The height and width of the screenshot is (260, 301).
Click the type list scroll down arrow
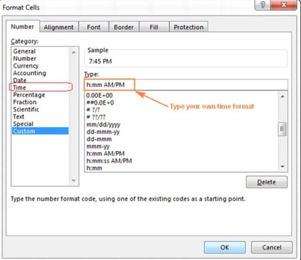(x=283, y=166)
